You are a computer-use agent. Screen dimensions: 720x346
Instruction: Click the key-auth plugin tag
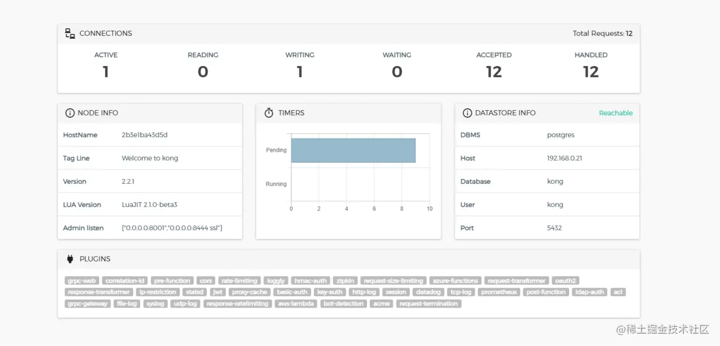(330, 292)
